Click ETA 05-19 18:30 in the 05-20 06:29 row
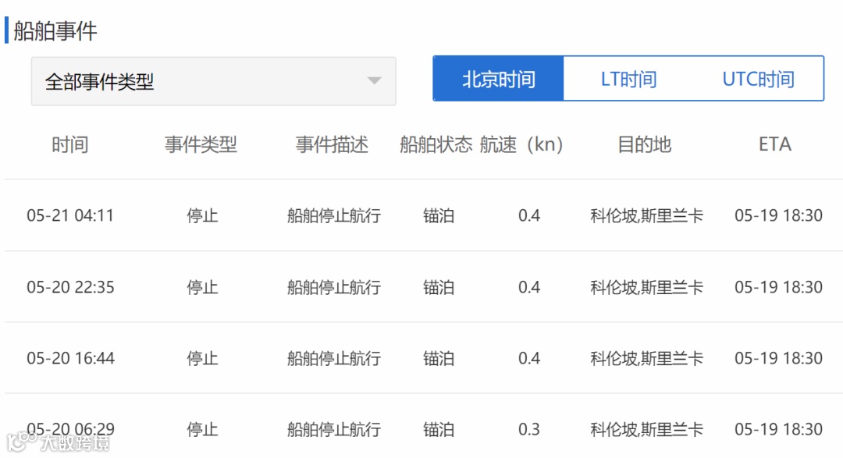The height and width of the screenshot is (458, 843). coord(778,429)
